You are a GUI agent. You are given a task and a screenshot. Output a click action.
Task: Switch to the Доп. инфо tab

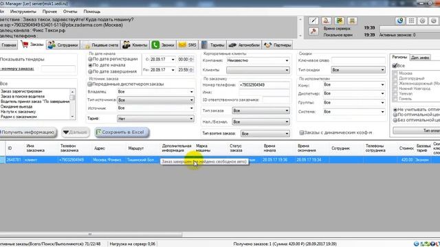coord(420,58)
